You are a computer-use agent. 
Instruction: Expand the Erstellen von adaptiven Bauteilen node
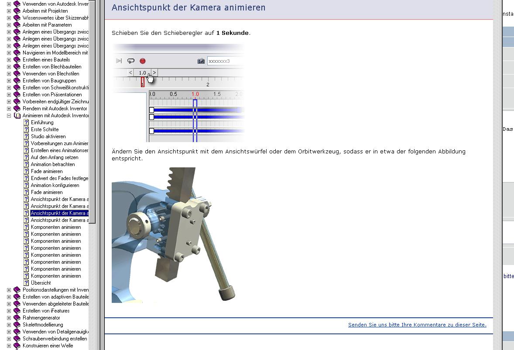(9, 297)
